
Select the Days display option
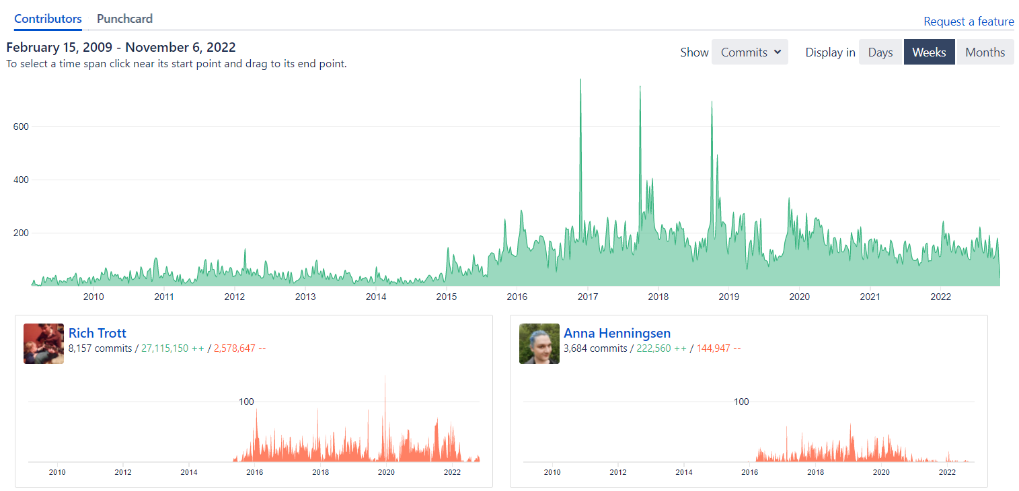click(880, 51)
